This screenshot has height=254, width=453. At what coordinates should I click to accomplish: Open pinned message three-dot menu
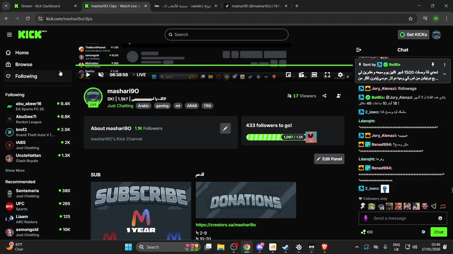pos(445,65)
